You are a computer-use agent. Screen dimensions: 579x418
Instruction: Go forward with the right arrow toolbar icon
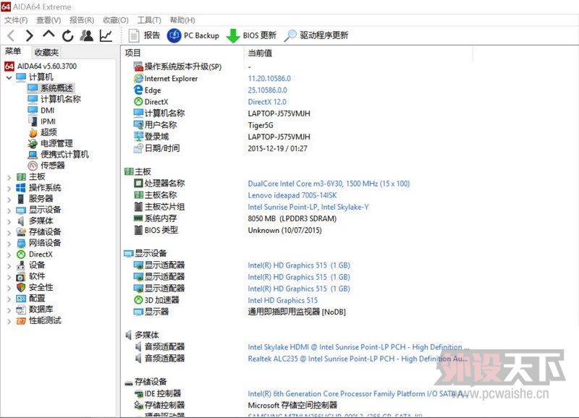(29, 35)
